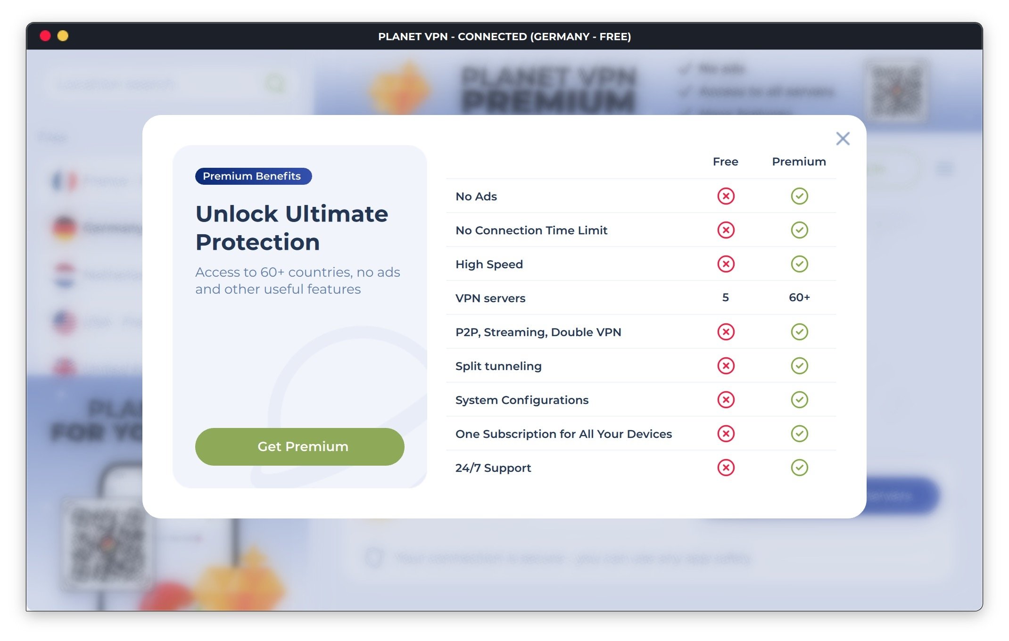Click the red window close button
Viewport: 1009px width, 641px height.
pos(45,36)
